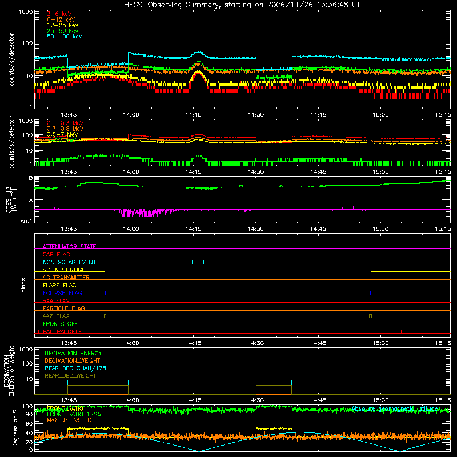This screenshot has height=457, width=457.
Task: Click the GOES-12 vertical axis title
Action: tap(11, 199)
